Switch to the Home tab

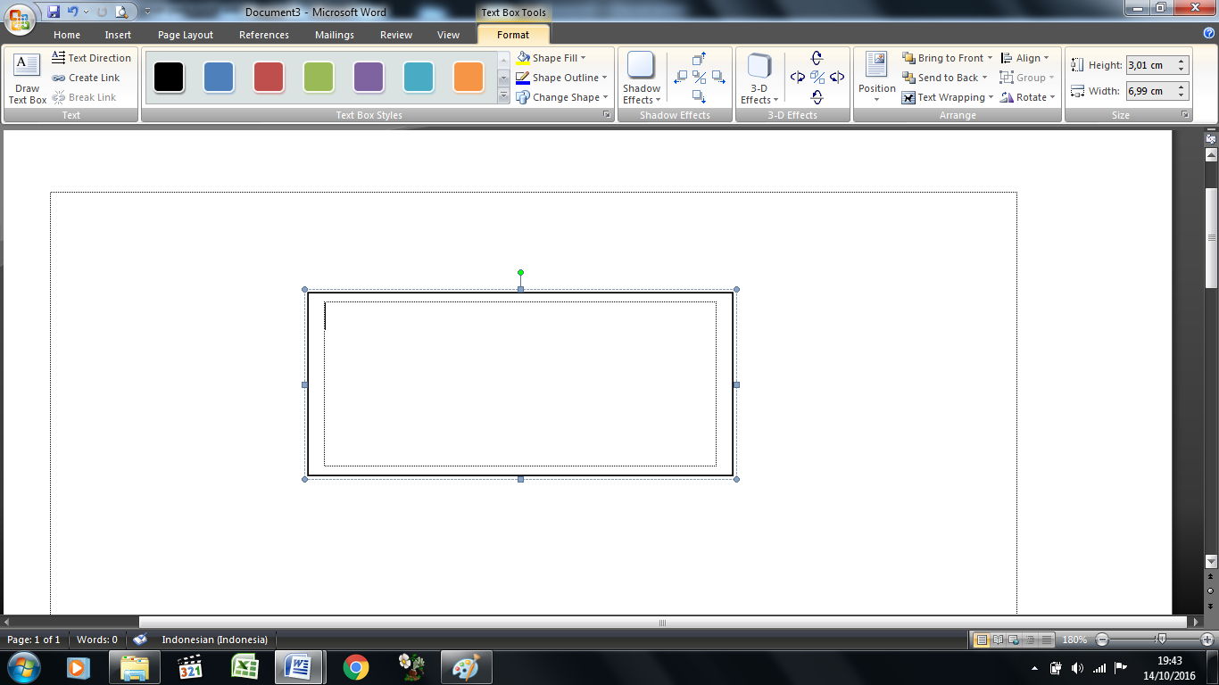[67, 35]
